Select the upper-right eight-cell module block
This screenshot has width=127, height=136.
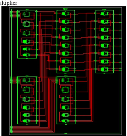point(104,41)
